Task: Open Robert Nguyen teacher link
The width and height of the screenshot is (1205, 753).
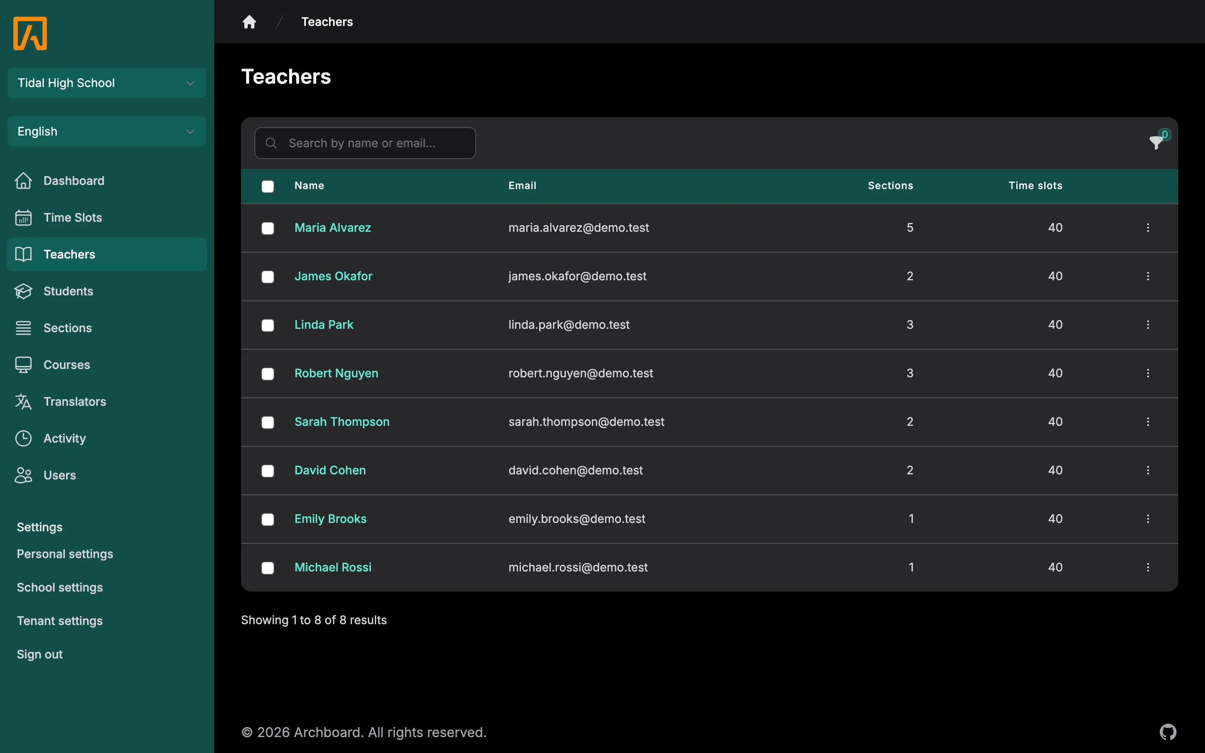Action: tap(336, 373)
